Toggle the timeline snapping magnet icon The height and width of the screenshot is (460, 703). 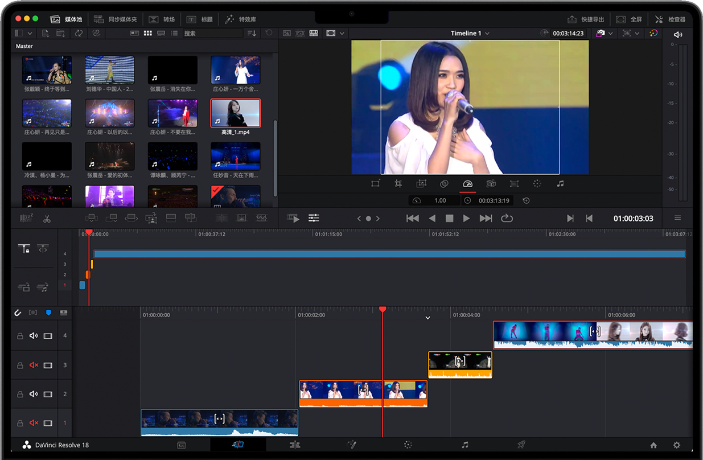pos(18,313)
